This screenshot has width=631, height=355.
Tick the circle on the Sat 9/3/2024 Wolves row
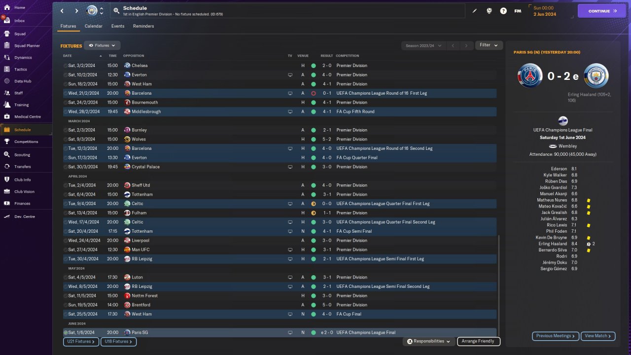click(66, 139)
